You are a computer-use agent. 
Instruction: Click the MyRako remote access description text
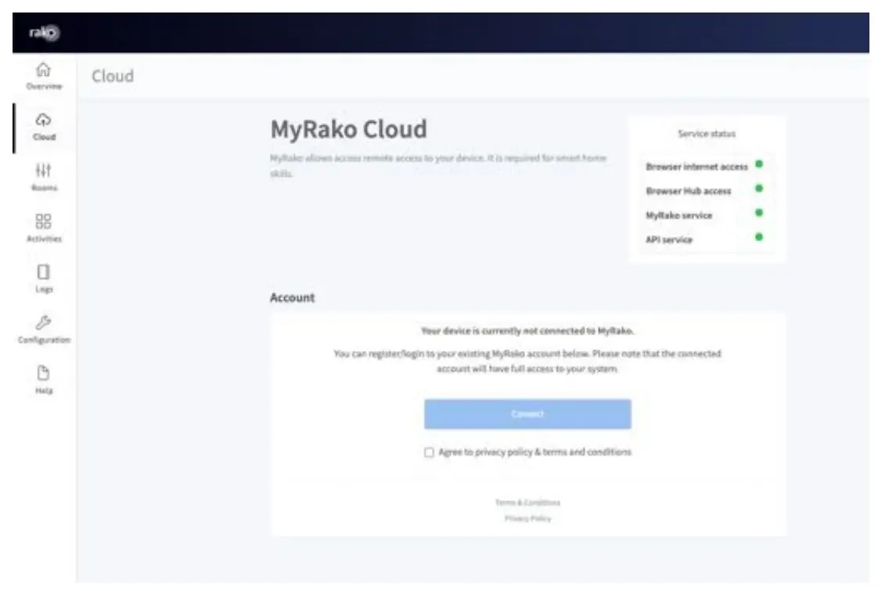438,166
